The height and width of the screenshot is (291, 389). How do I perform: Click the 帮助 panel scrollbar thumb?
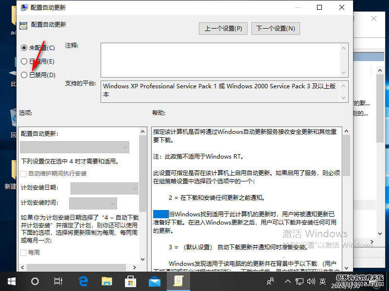[347, 156]
